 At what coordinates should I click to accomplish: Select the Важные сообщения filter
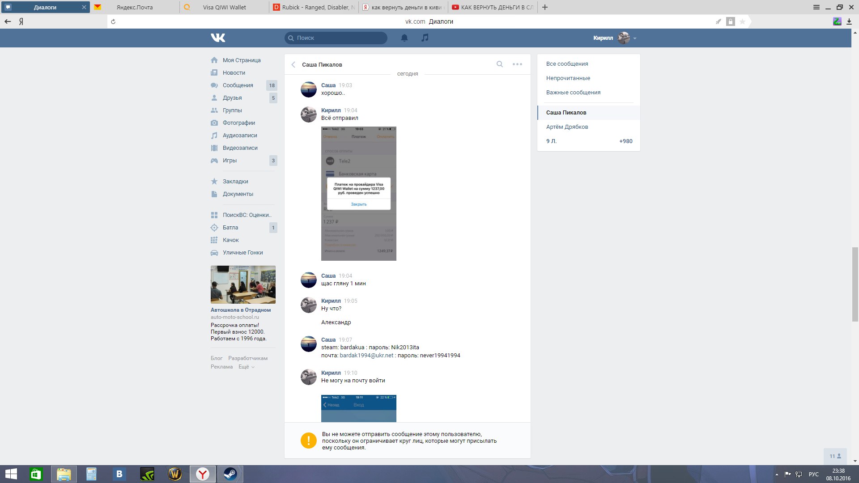[x=573, y=92]
